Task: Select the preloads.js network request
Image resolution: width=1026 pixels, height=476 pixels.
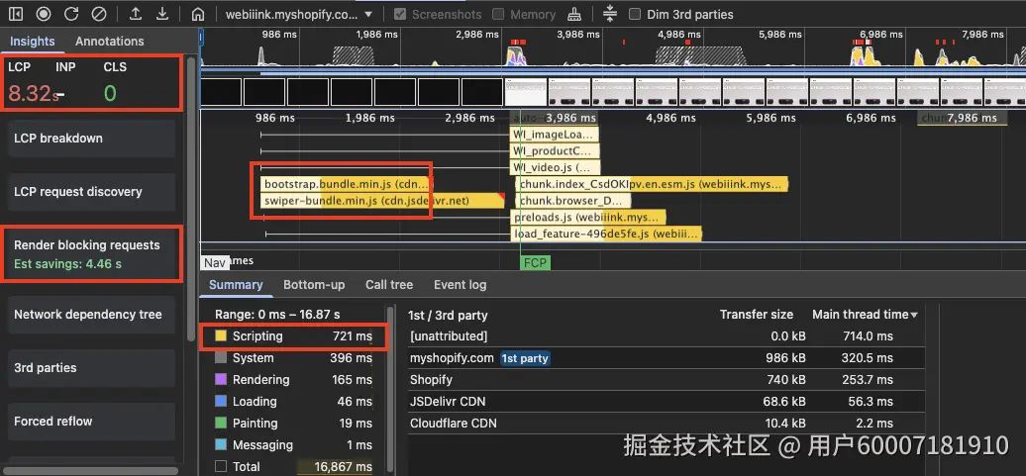Action: (x=589, y=217)
